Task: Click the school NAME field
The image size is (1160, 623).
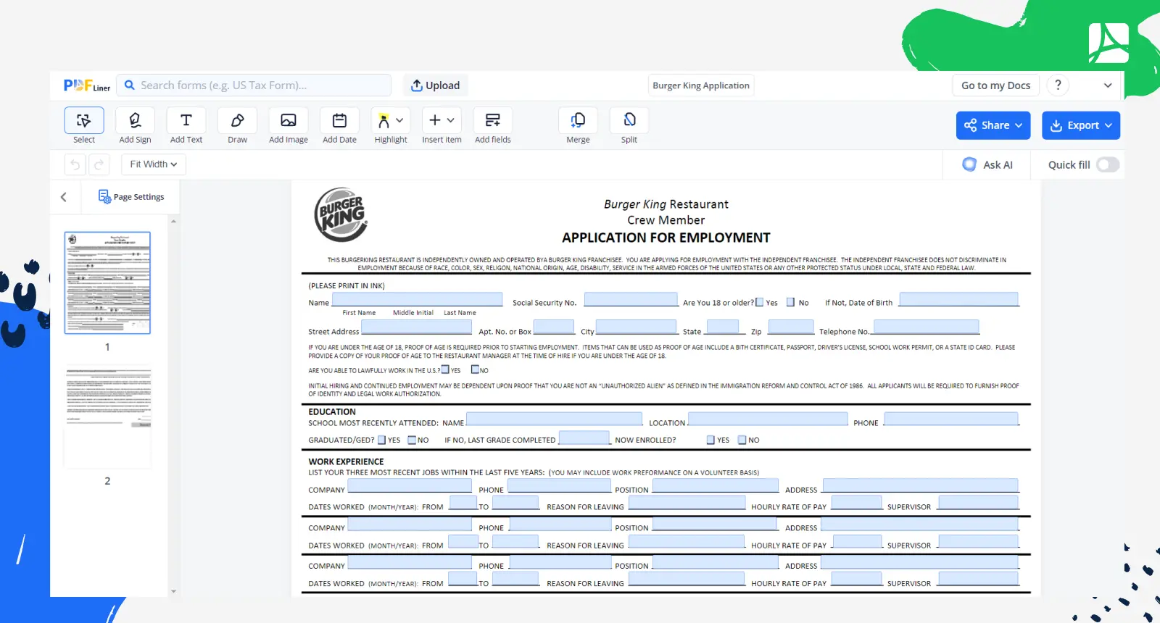Action: point(554,419)
